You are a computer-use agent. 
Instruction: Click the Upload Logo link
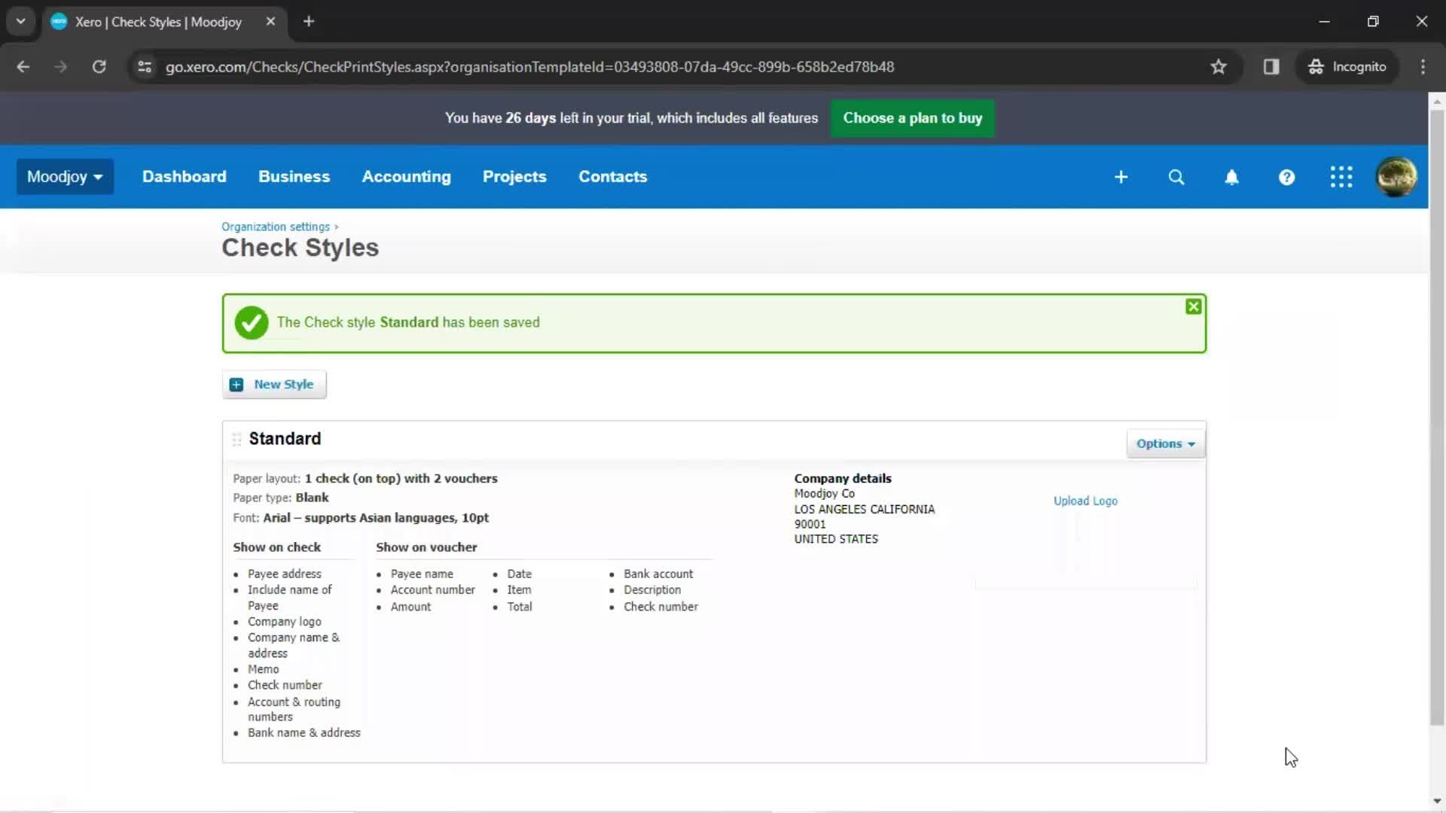(1085, 501)
